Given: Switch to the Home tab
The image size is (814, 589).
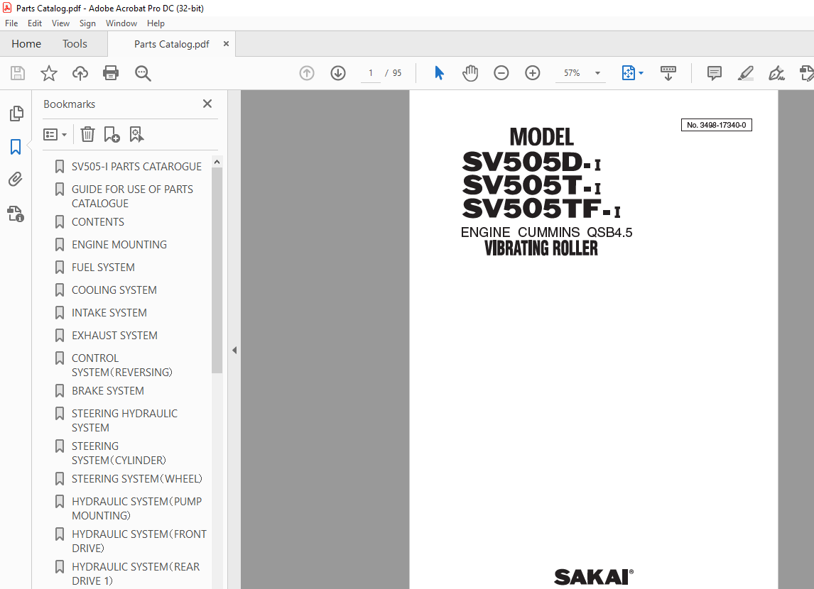Looking at the screenshot, I should tap(26, 43).
